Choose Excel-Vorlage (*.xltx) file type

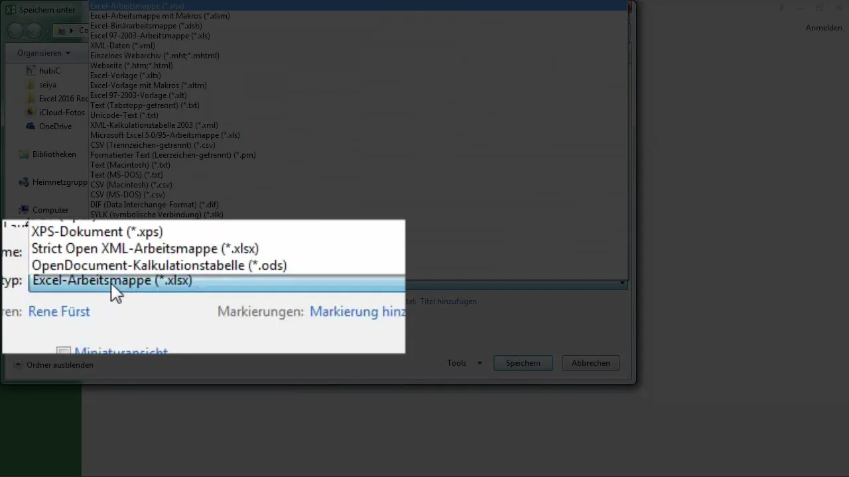(x=358, y=76)
